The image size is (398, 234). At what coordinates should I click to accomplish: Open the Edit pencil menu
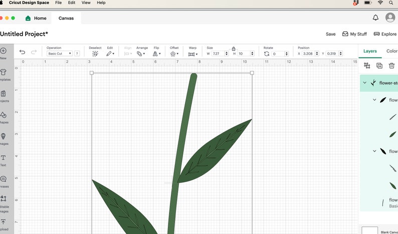tap(110, 53)
